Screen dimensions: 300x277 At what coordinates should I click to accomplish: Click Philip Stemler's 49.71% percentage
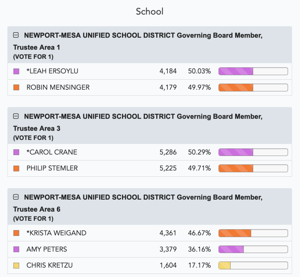tap(199, 168)
